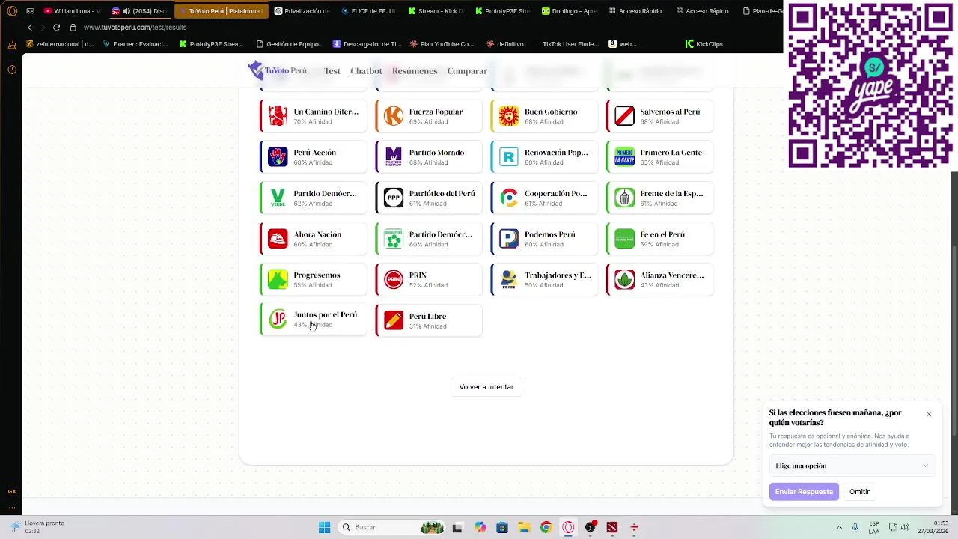Select the Renovación Popular R logo

pos(509,156)
